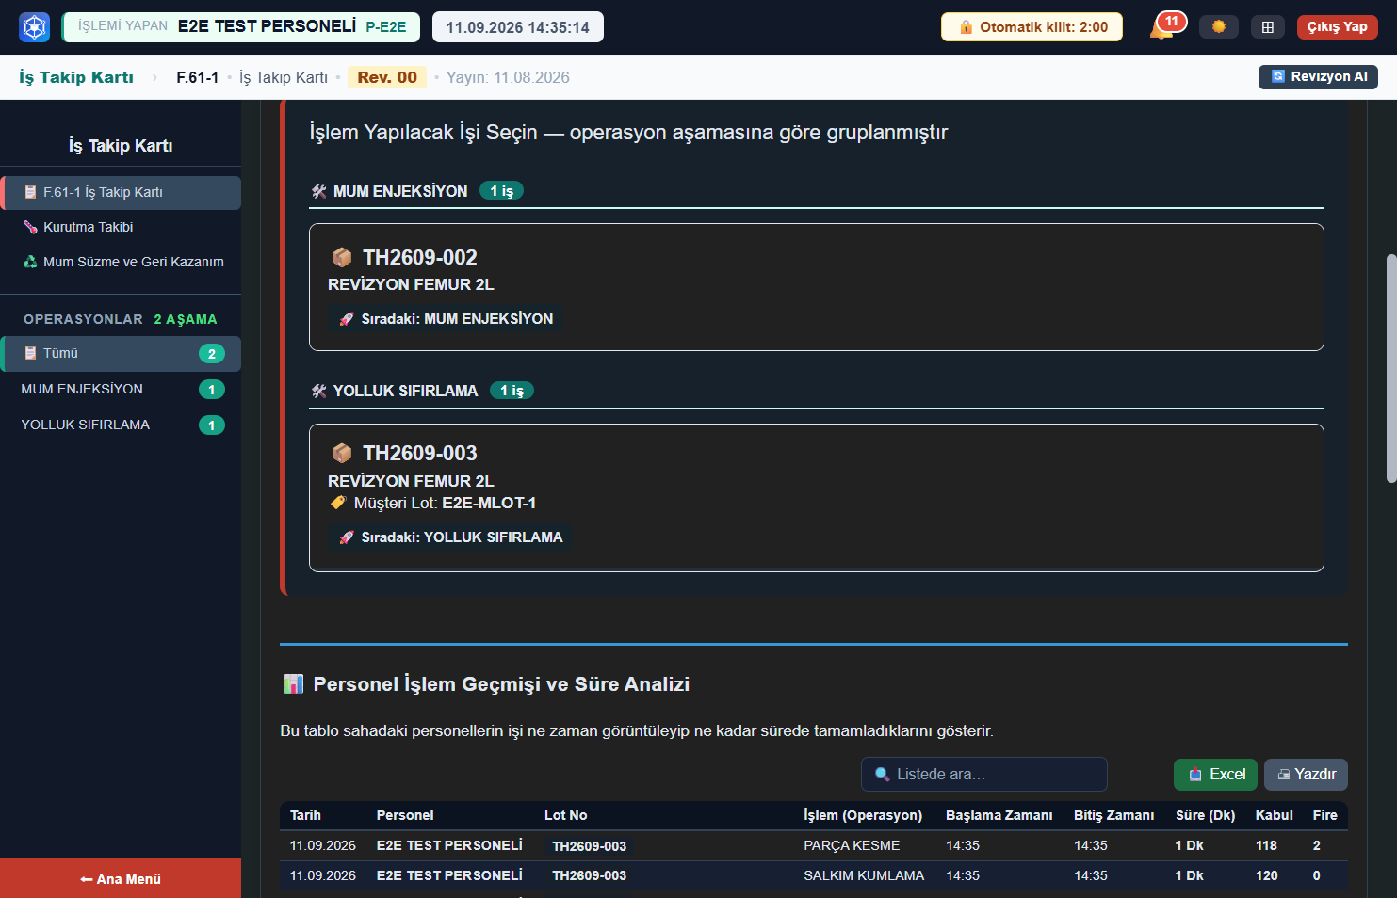The width and height of the screenshot is (1397, 898).
Task: Click the magnifier icon in the search box
Action: tap(883, 774)
